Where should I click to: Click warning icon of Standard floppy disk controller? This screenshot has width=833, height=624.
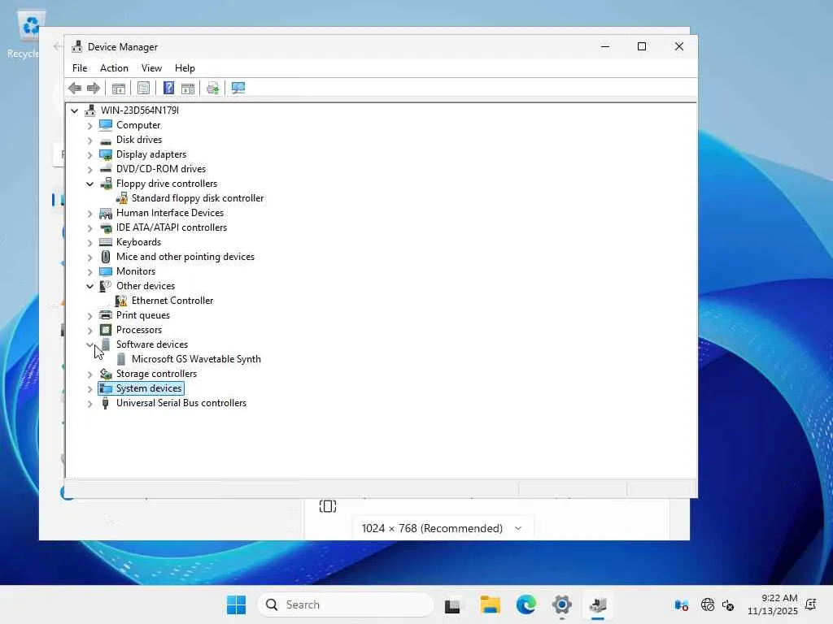[x=122, y=198]
